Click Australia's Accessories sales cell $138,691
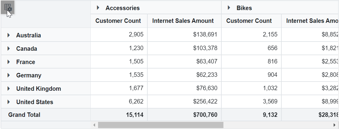Viewport: 339px width, 129px height. click(x=205, y=35)
